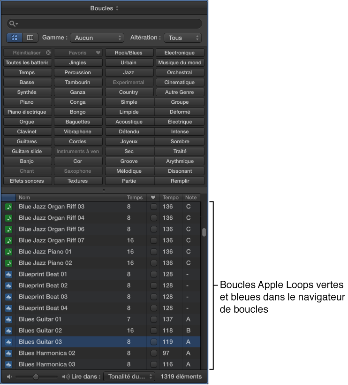Click the loud volume speaker icon

[66, 377]
